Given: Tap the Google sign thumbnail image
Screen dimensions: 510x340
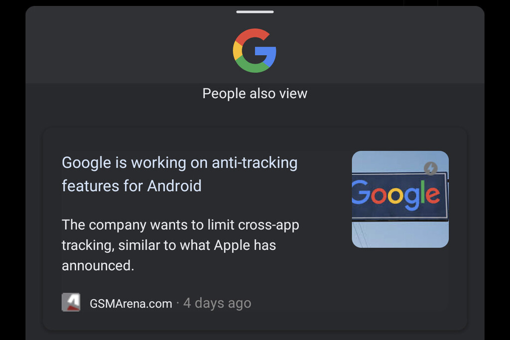Looking at the screenshot, I should (x=400, y=199).
